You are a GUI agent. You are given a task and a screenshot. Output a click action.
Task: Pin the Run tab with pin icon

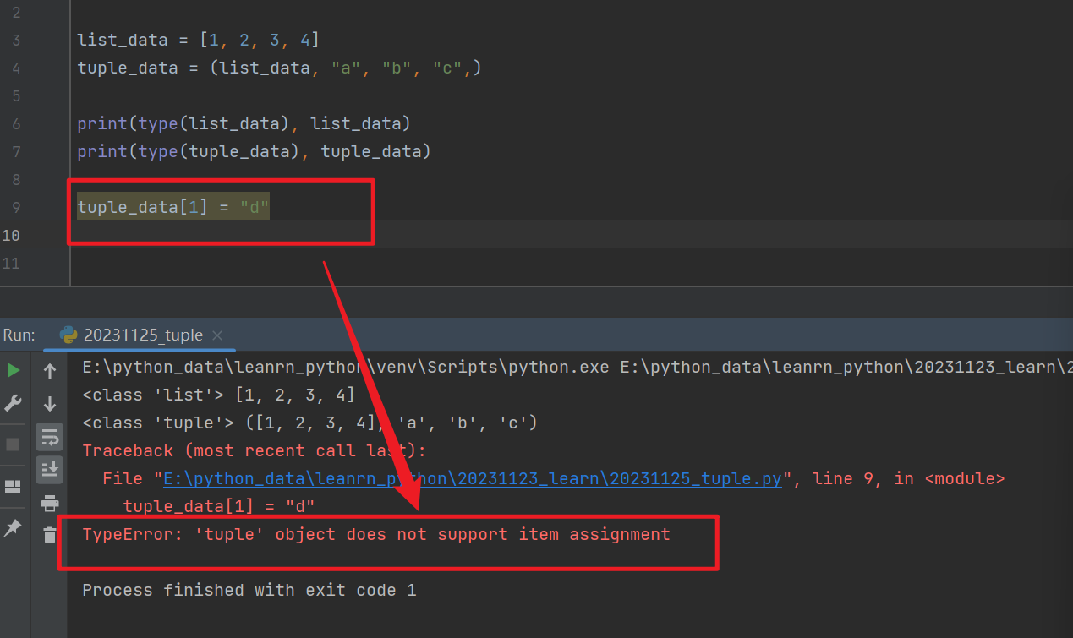(13, 528)
